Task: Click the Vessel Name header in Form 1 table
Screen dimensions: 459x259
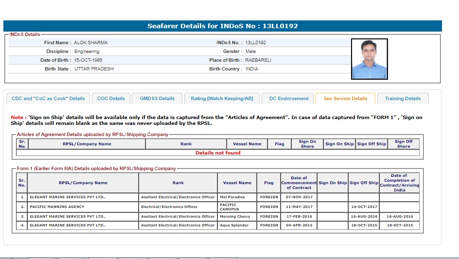Action: 237,183
